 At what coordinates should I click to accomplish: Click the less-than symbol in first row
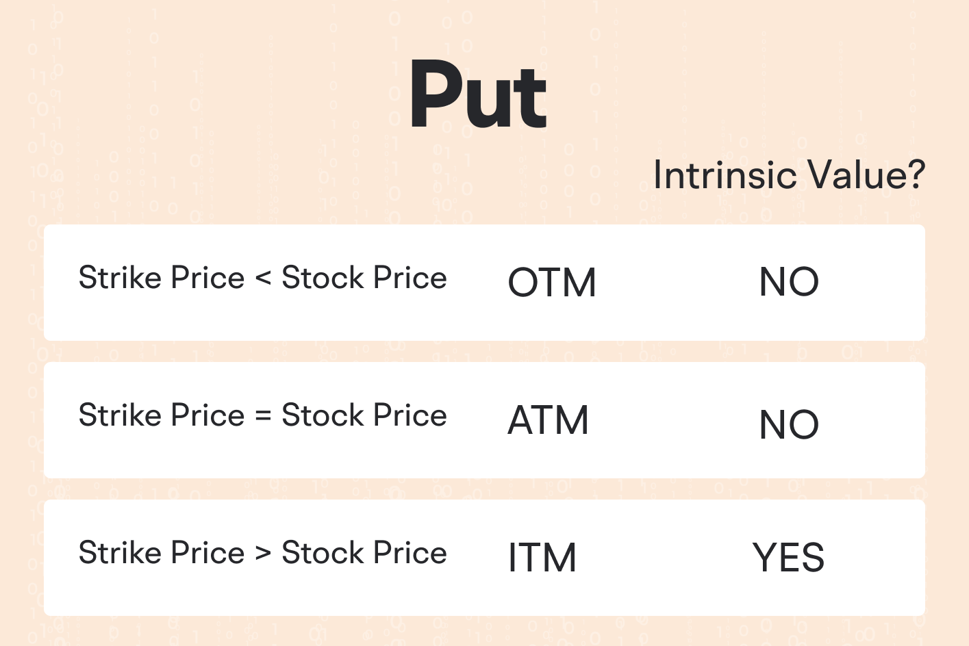pyautogui.click(x=263, y=279)
